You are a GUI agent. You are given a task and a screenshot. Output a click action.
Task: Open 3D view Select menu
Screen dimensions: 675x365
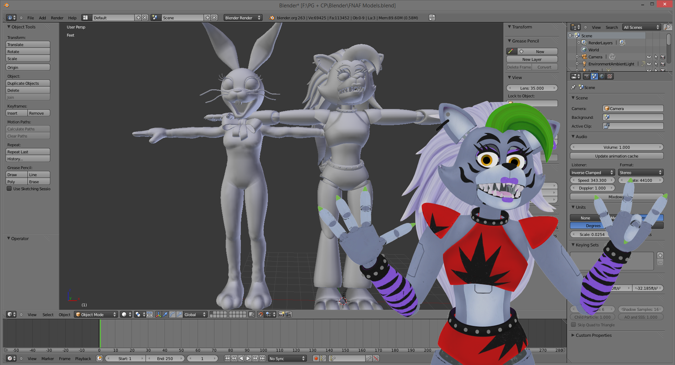pos(48,314)
